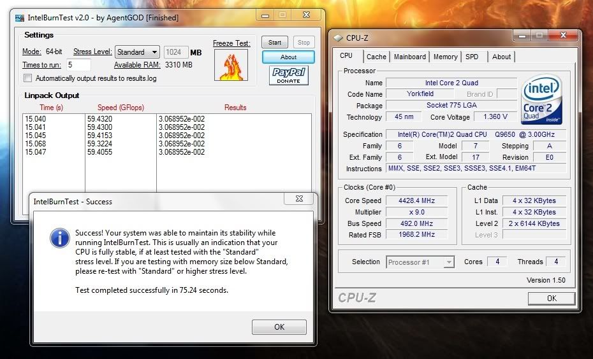
Task: Open the Stress Level dropdown
Action: pos(137,52)
